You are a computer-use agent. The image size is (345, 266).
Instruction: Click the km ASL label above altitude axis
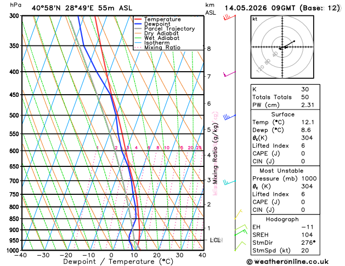pyautogui.click(x=211, y=9)
